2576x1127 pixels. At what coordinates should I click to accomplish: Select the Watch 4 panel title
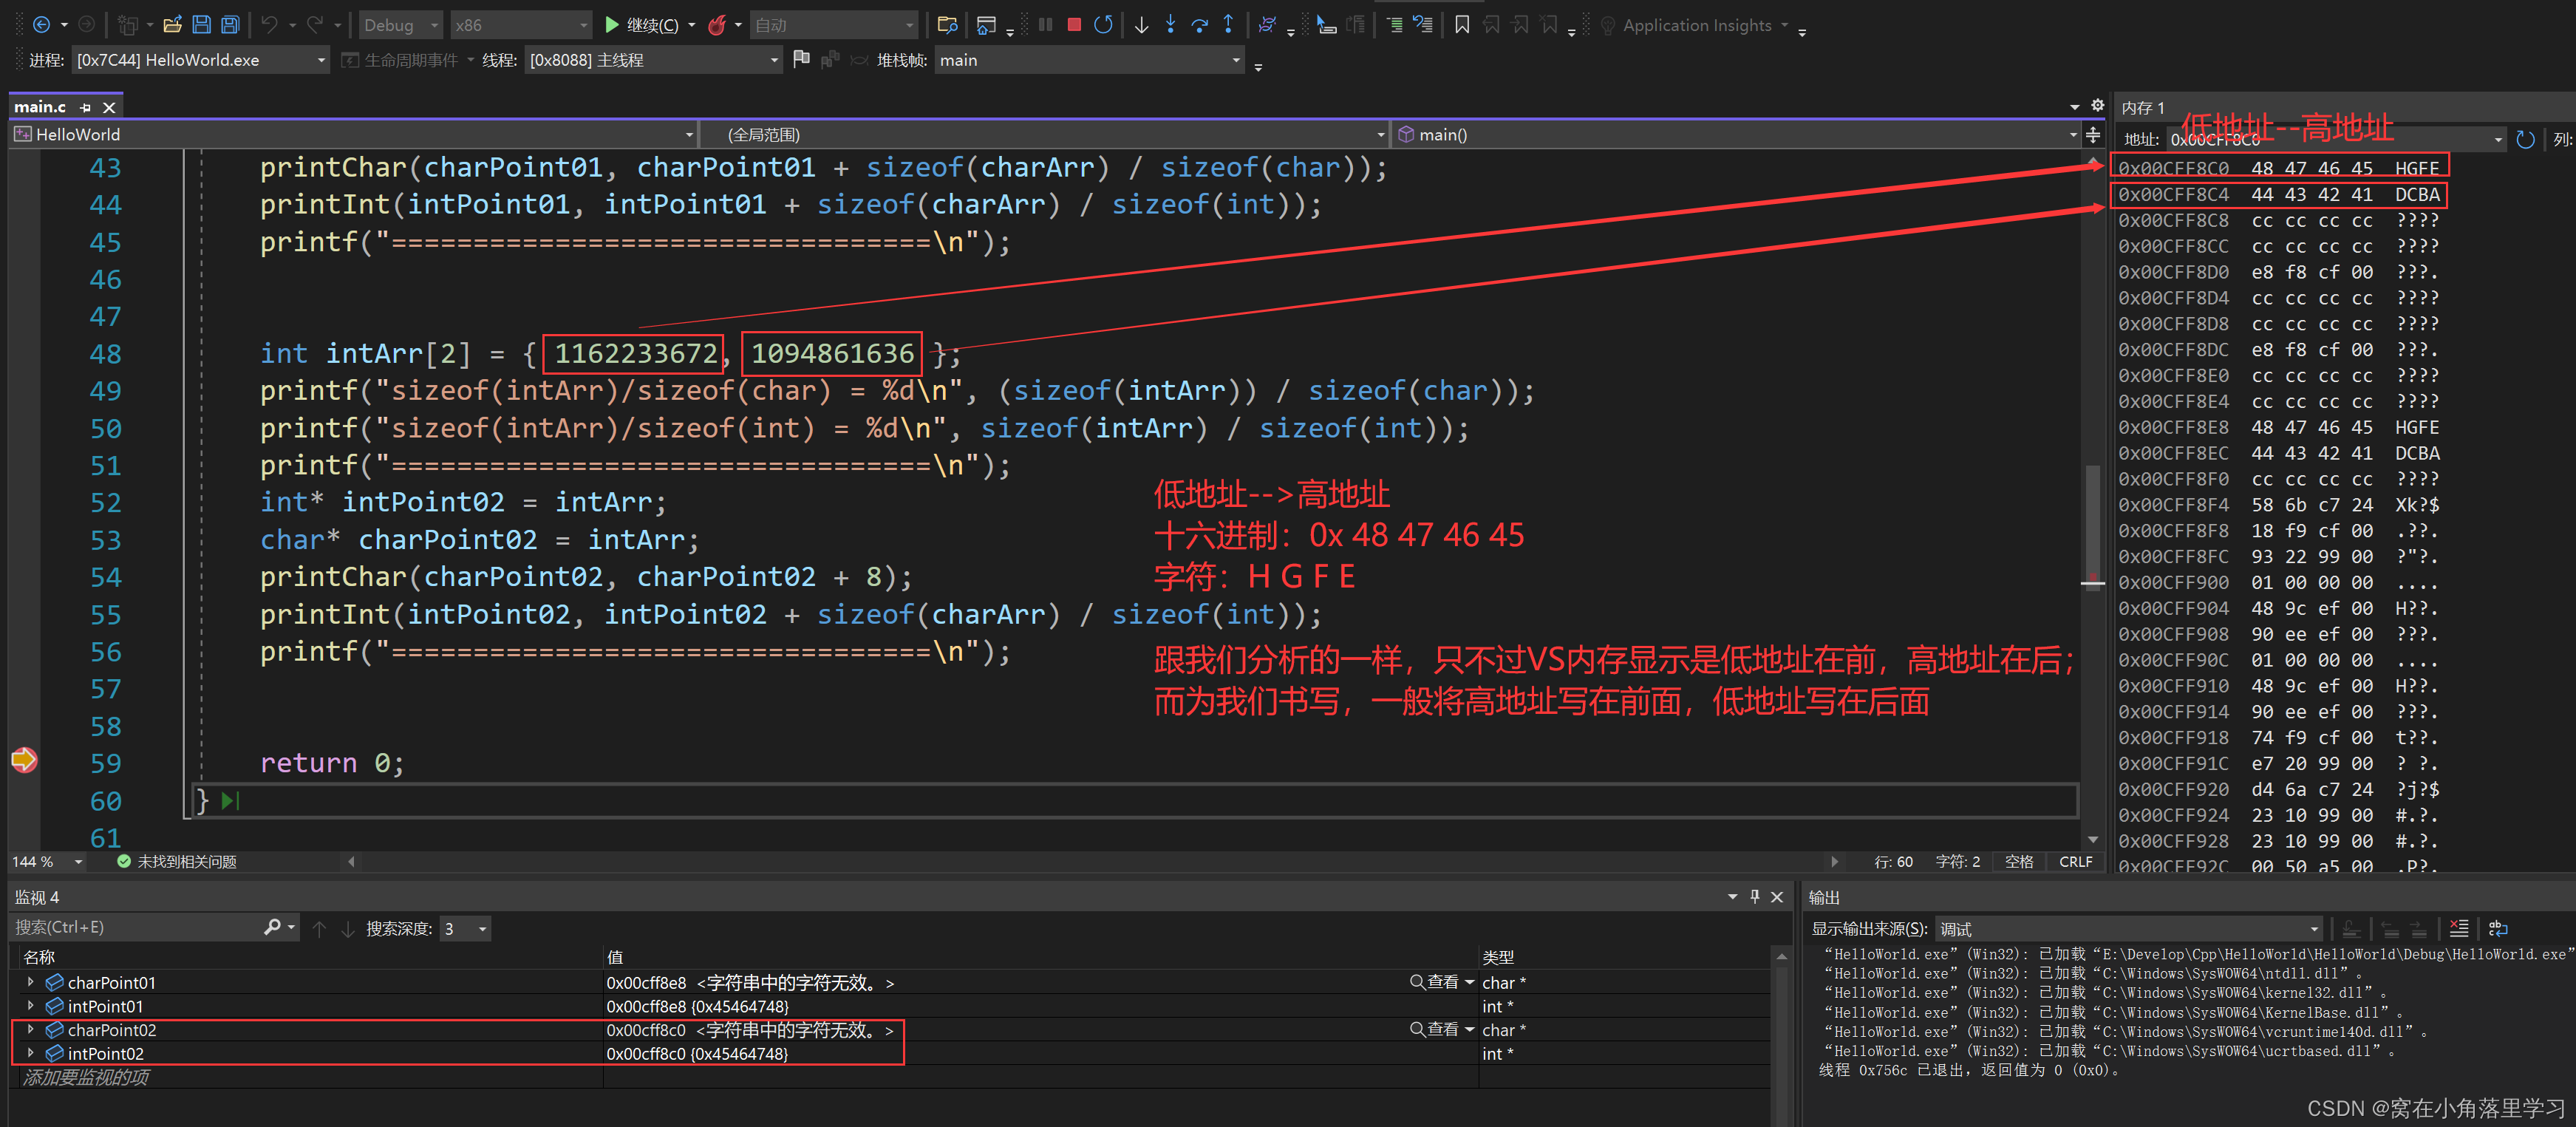tap(37, 897)
